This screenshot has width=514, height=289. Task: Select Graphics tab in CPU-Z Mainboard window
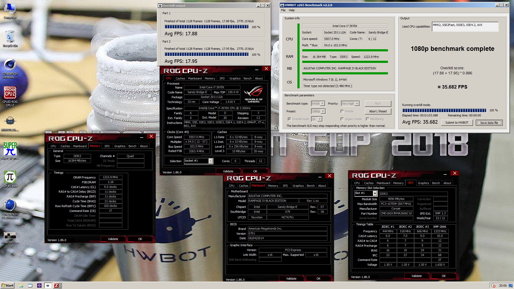(x=298, y=186)
